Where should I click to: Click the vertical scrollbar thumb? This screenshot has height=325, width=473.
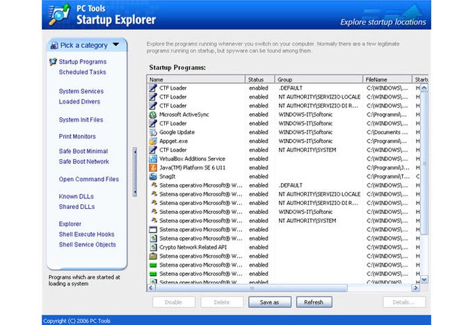[x=424, y=163]
